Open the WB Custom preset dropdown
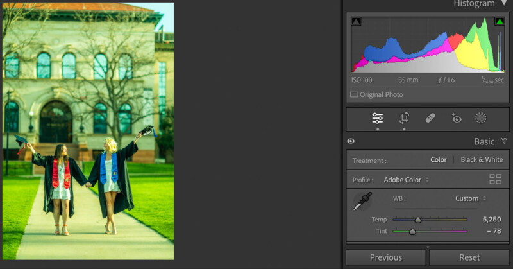This screenshot has height=269, width=513. click(x=470, y=198)
